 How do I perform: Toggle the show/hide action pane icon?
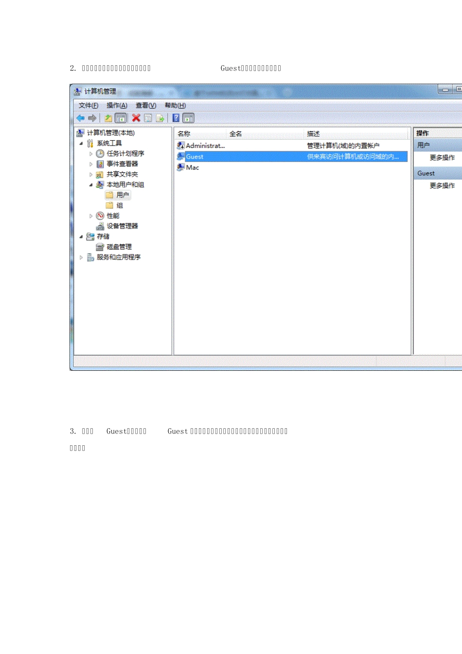point(189,118)
